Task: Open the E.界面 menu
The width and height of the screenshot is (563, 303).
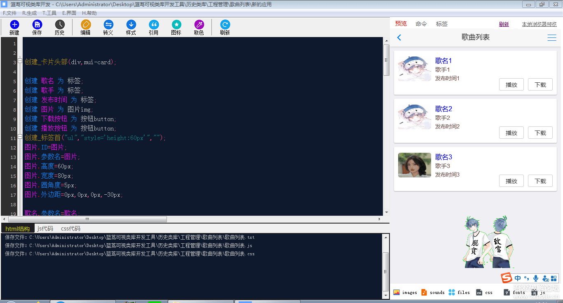Action: click(x=69, y=13)
